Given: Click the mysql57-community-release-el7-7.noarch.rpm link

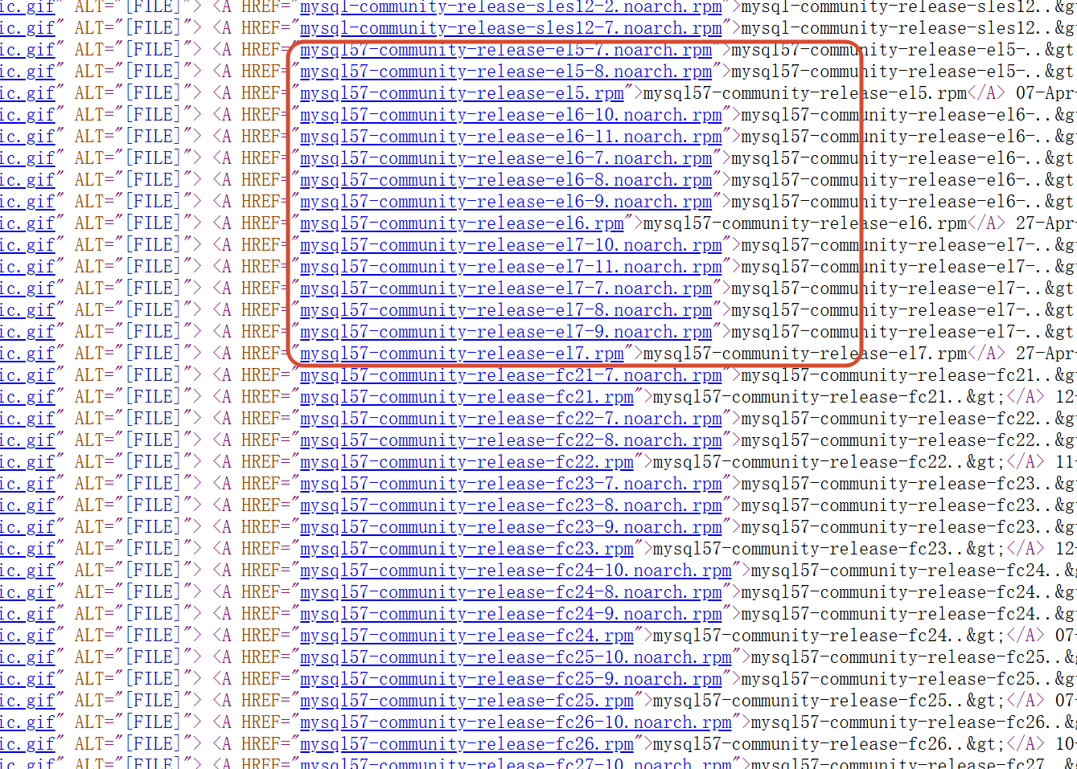Looking at the screenshot, I should click(x=506, y=288).
